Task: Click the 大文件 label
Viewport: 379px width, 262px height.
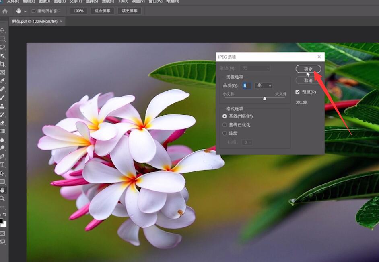Action: pos(280,94)
